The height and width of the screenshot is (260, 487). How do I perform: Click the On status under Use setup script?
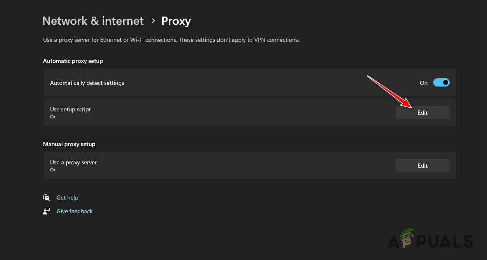pyautogui.click(x=53, y=117)
